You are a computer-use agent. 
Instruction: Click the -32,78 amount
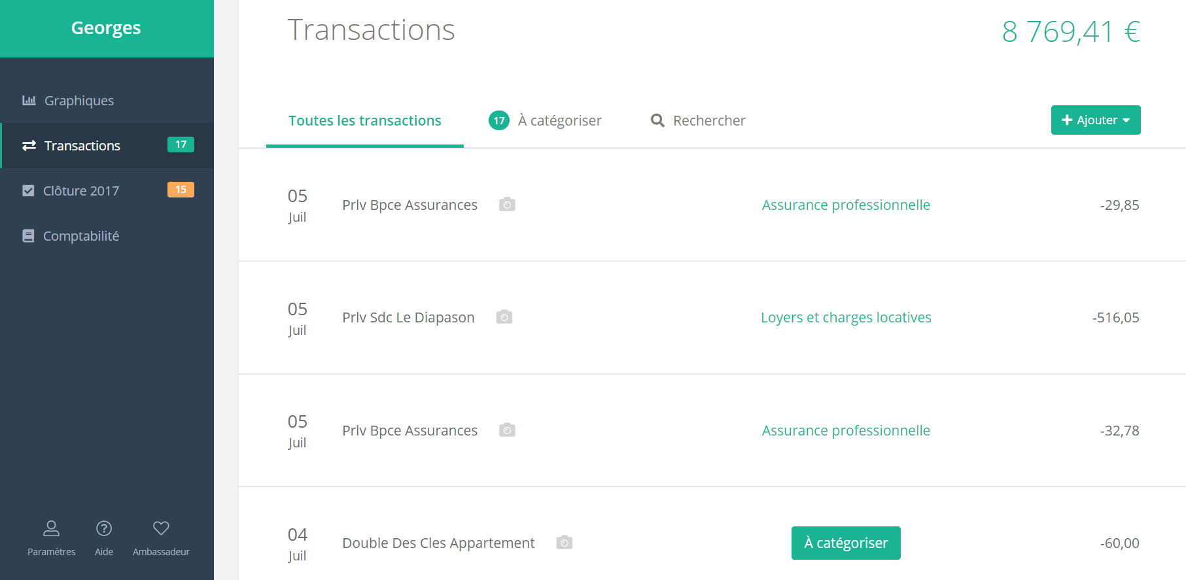(1119, 430)
